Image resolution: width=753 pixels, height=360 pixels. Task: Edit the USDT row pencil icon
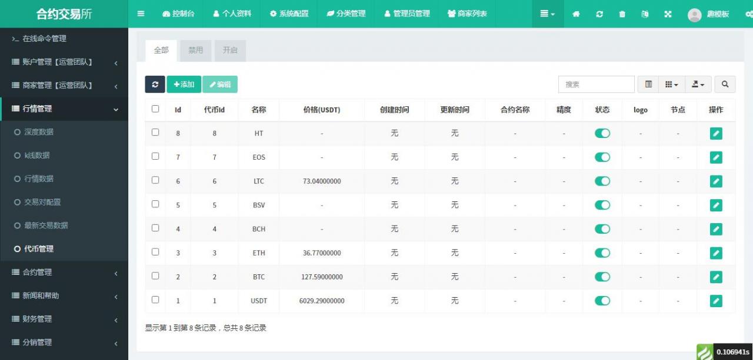(x=716, y=301)
